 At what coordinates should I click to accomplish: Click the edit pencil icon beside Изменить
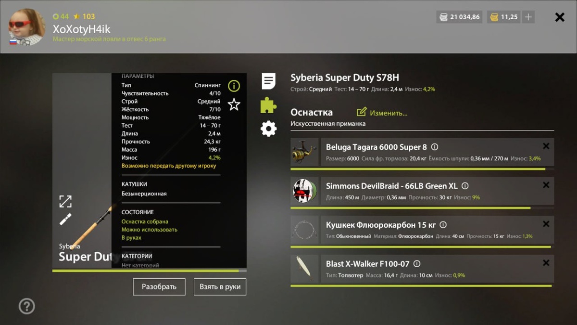click(x=362, y=112)
